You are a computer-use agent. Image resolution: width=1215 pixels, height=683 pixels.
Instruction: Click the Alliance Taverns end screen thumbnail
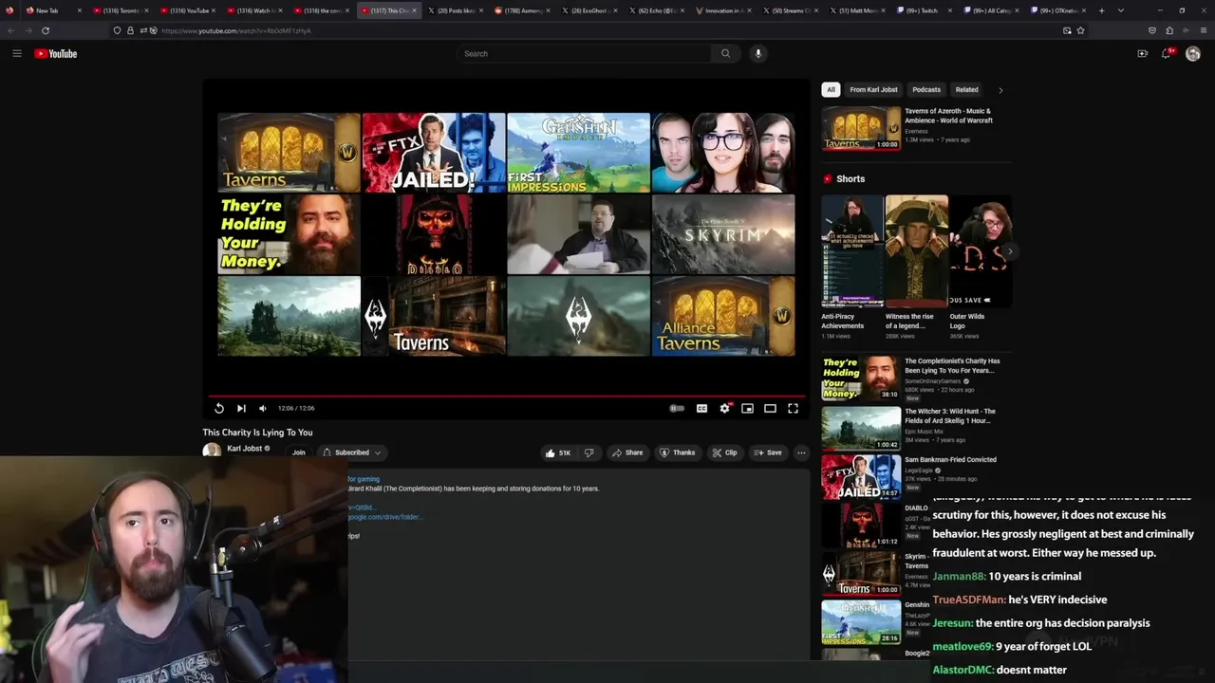coord(723,316)
